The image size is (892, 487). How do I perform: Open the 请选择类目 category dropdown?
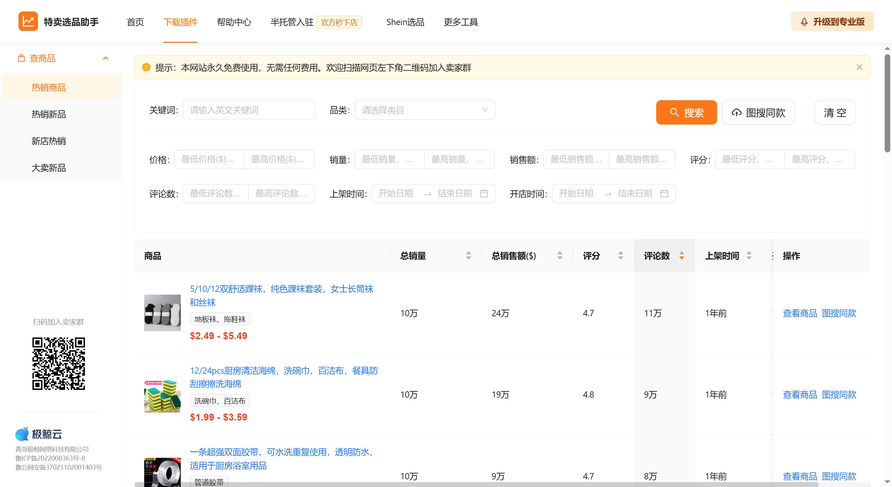coord(424,110)
